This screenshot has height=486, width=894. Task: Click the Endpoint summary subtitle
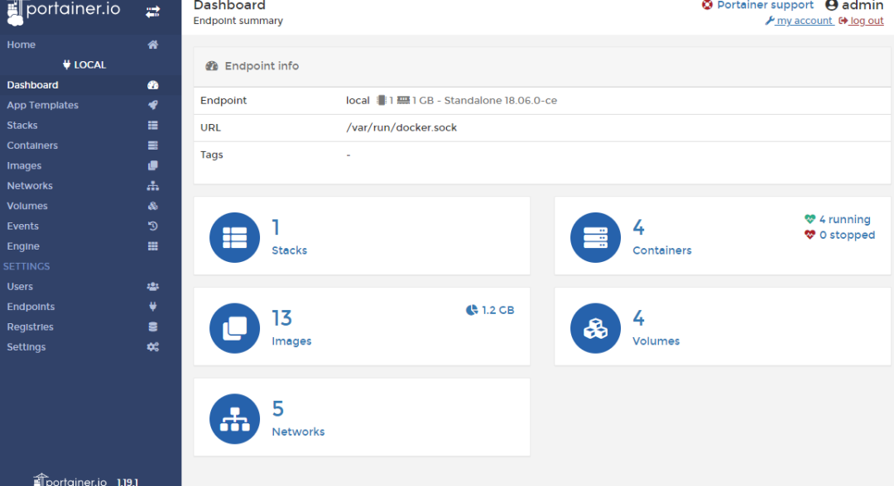[238, 21]
